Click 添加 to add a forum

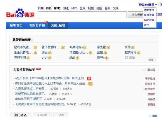click(x=132, y=57)
